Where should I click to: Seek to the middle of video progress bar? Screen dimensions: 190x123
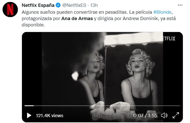coord(102,105)
